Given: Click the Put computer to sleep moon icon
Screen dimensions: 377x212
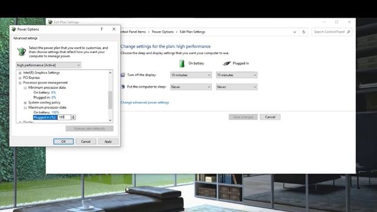Looking at the screenshot, I should coord(123,87).
